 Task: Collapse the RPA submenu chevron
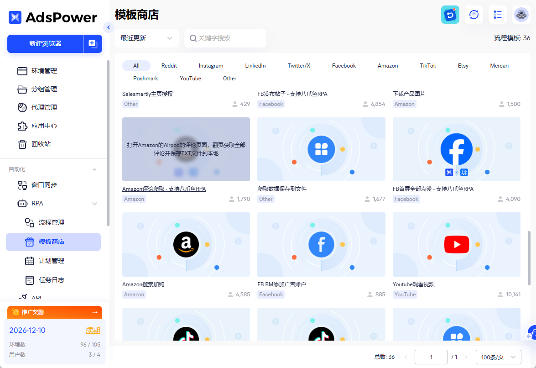tap(94, 204)
